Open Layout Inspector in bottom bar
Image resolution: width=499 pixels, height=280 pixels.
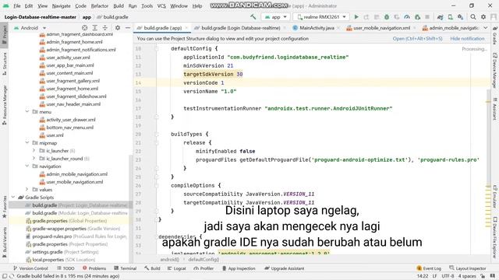coord(468,268)
